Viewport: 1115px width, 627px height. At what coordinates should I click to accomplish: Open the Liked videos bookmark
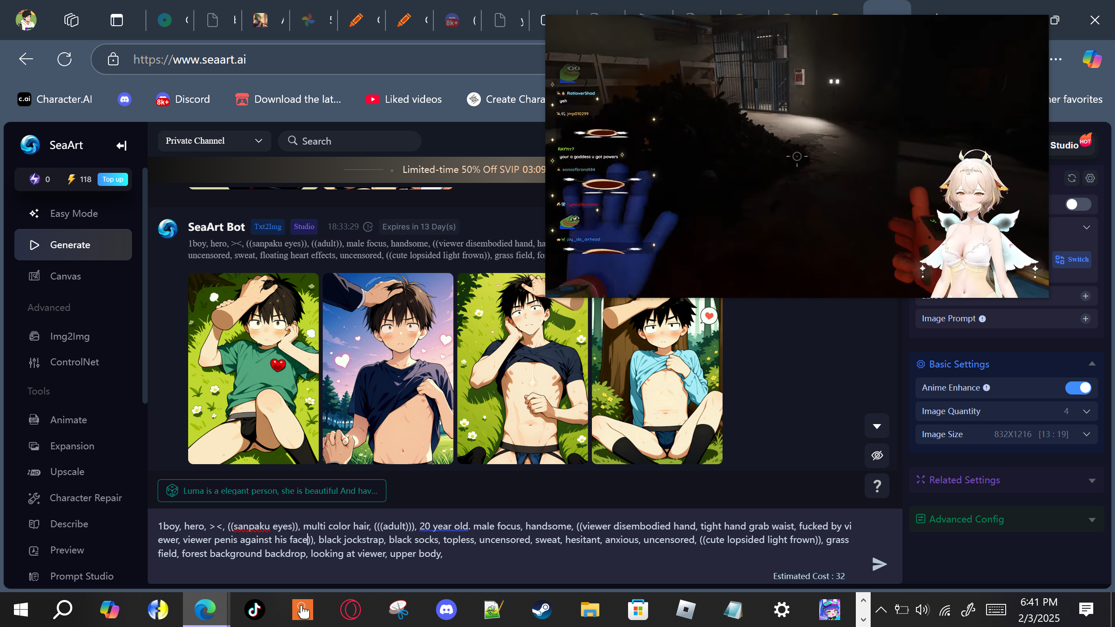click(404, 99)
